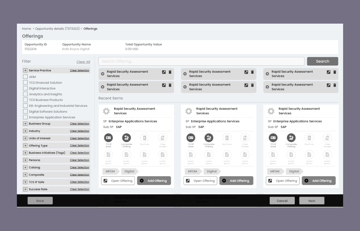Click Composite Offering icon in middle card
The image size is (360, 231).
209,138
